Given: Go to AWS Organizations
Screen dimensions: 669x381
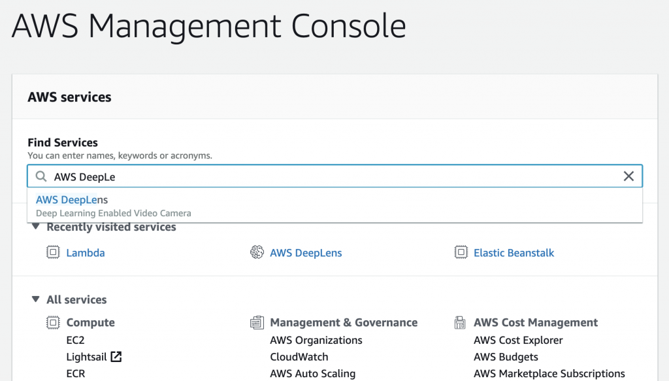Looking at the screenshot, I should (x=316, y=340).
